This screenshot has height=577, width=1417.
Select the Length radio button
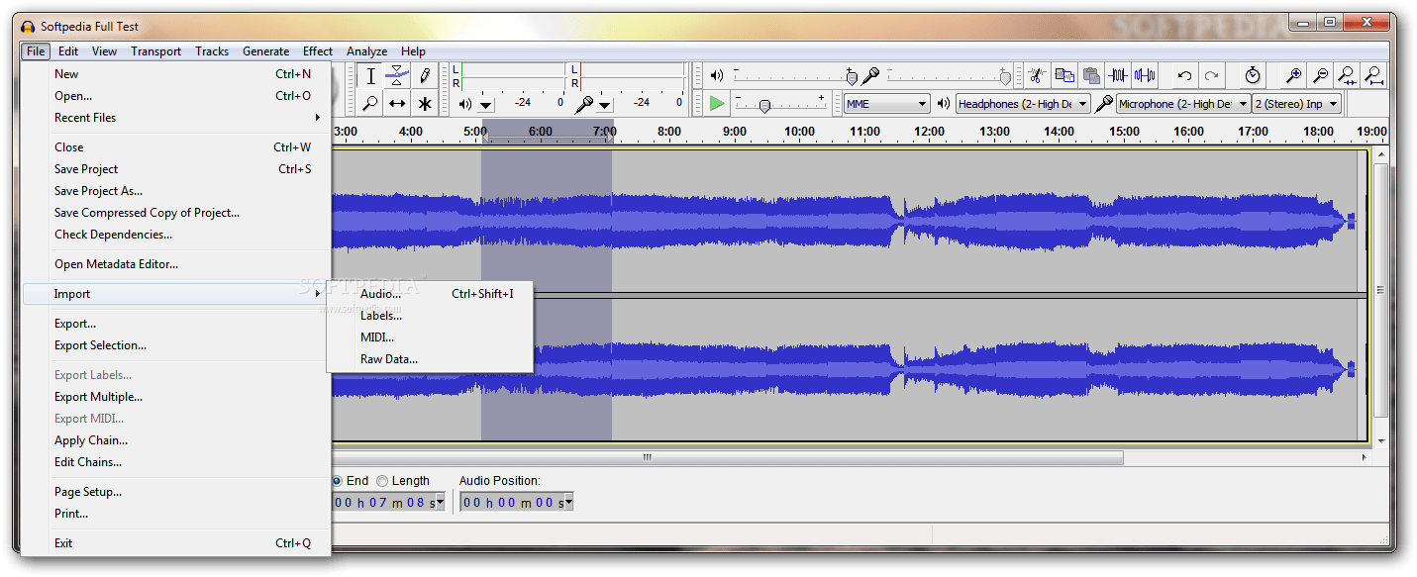(382, 481)
